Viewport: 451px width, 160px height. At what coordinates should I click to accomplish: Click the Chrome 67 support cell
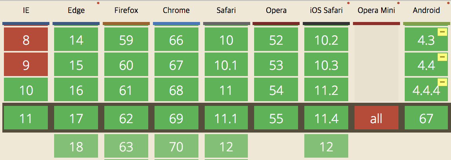coord(176,64)
